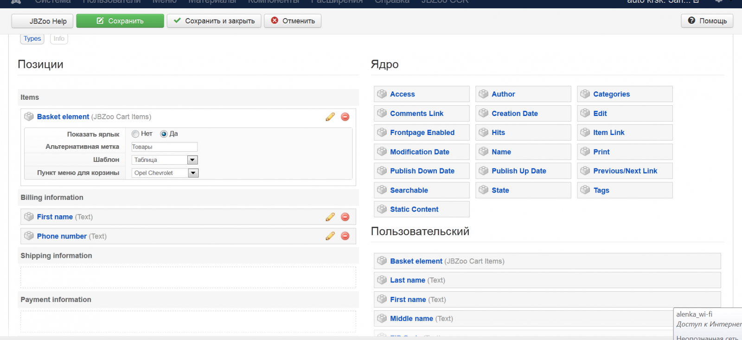Select the 'Нет' radio for show label
742x340 pixels.
click(x=135, y=134)
